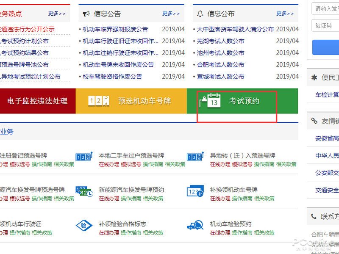Expand 更多 next to 信息公告
This screenshot has height=254, width=339.
coord(169,13)
